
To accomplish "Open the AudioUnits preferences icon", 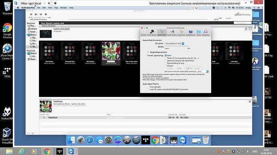I will [181, 32].
